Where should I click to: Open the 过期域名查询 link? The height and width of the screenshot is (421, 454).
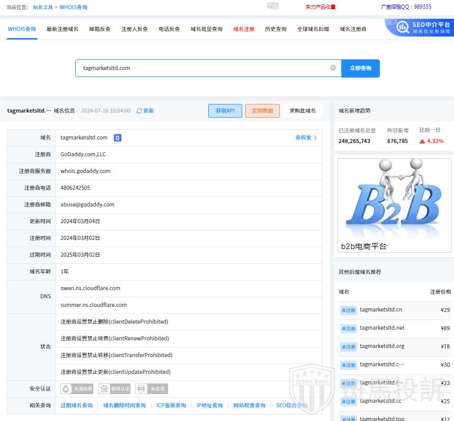(x=77, y=406)
